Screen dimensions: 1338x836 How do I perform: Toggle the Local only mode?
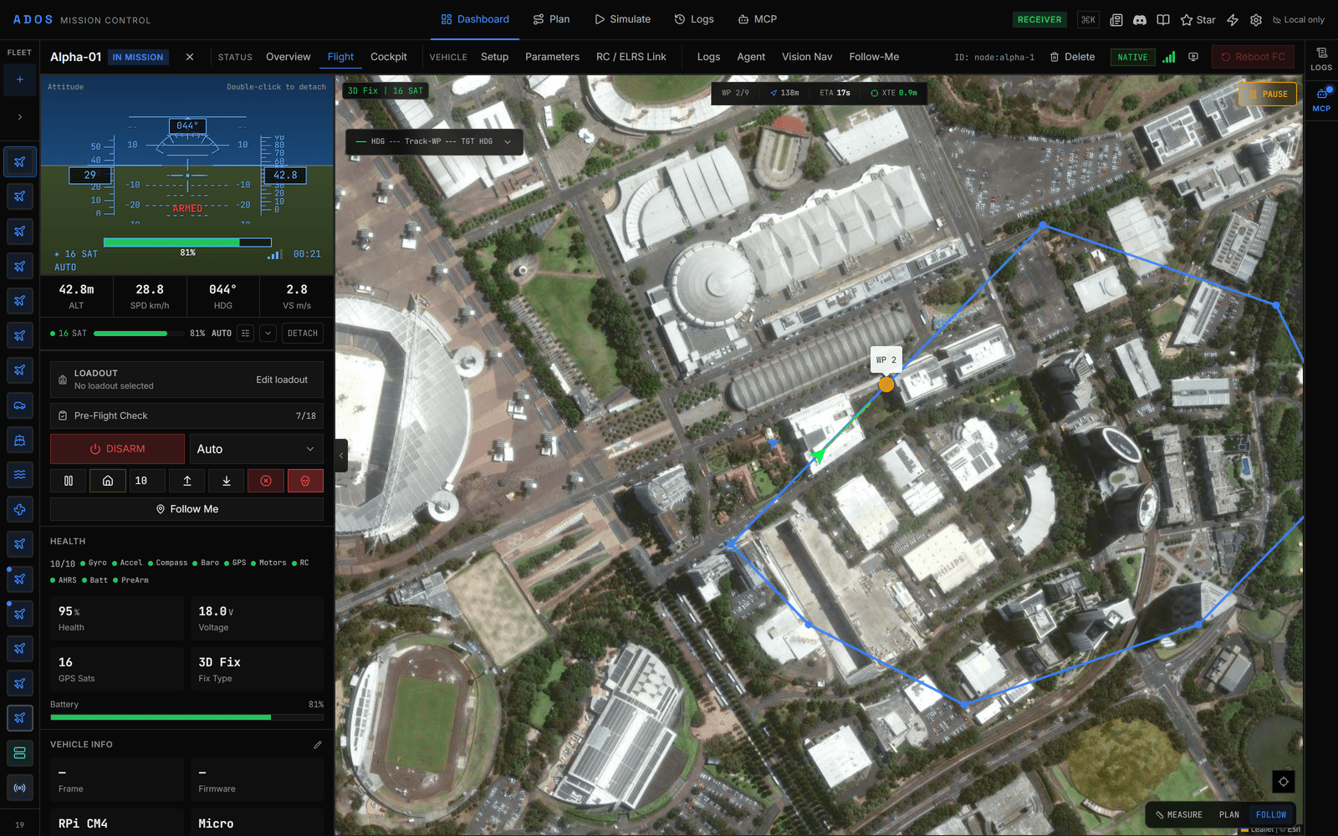[x=1299, y=20]
